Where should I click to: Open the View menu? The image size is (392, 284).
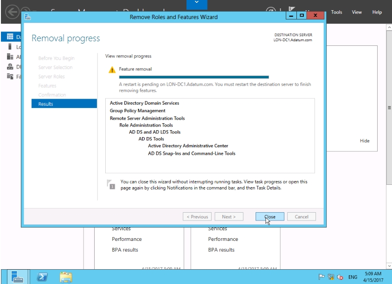[357, 12]
